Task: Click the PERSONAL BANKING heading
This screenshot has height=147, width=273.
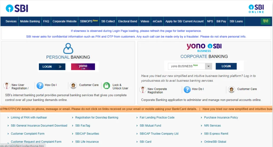Action: (68, 57)
